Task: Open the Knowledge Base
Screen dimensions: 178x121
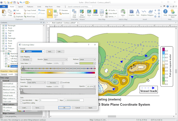Action: (x=173, y=13)
